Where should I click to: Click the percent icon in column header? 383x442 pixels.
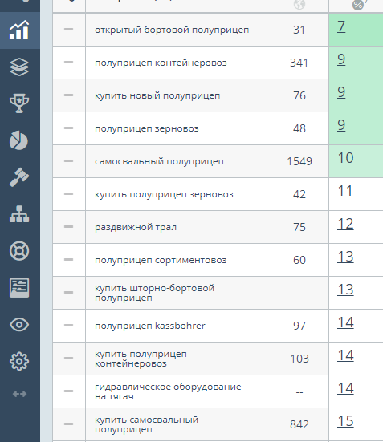[358, 5]
